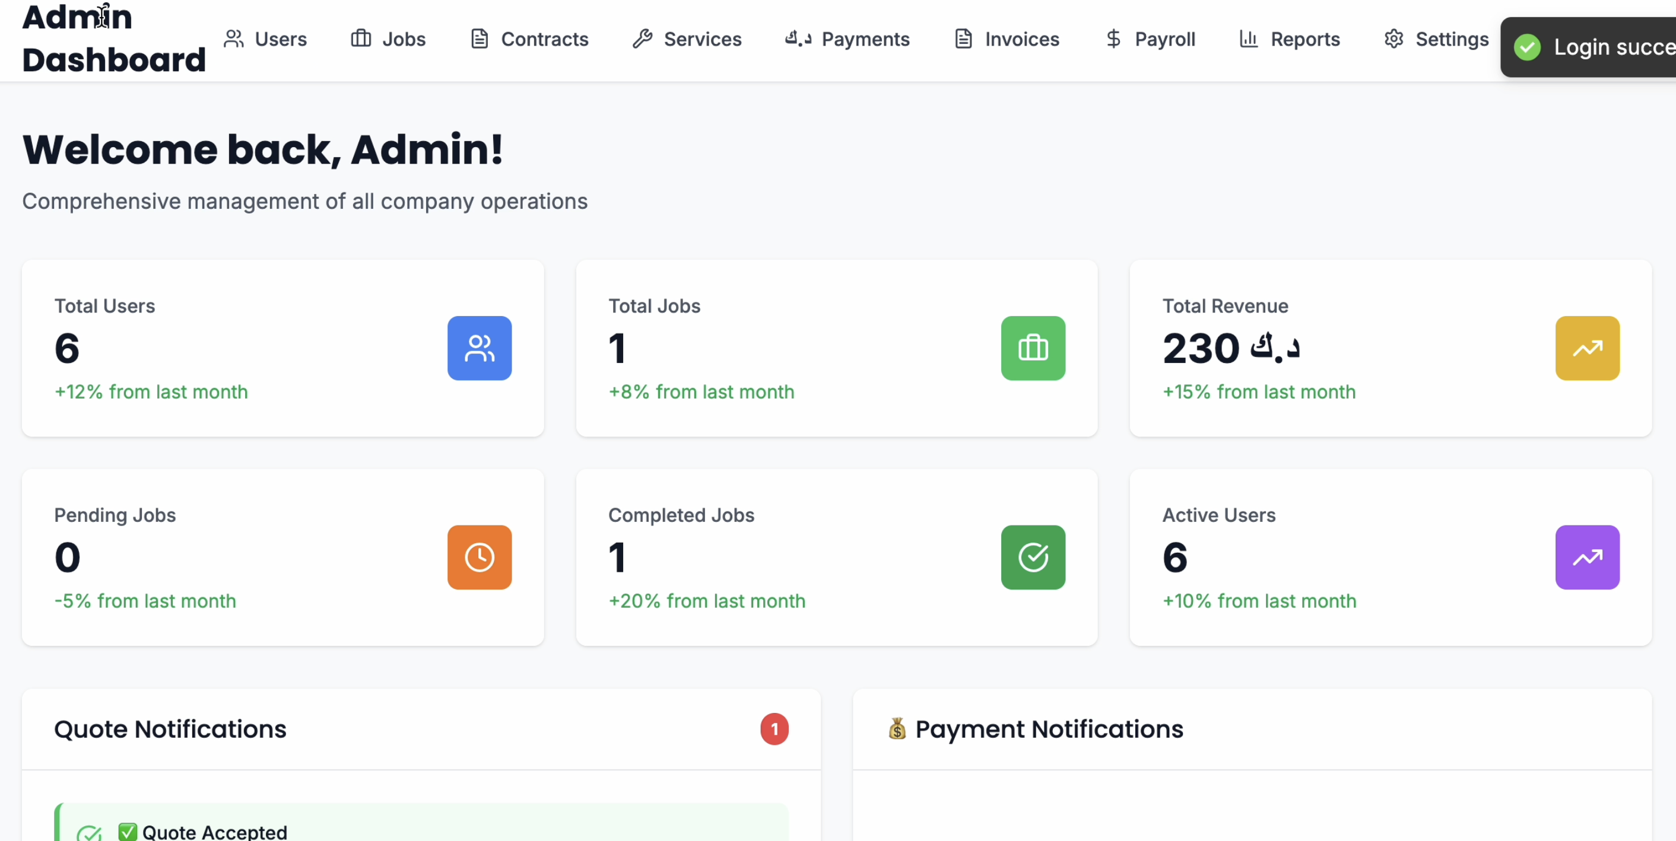
Task: Navigate to the Services section
Action: pos(687,39)
